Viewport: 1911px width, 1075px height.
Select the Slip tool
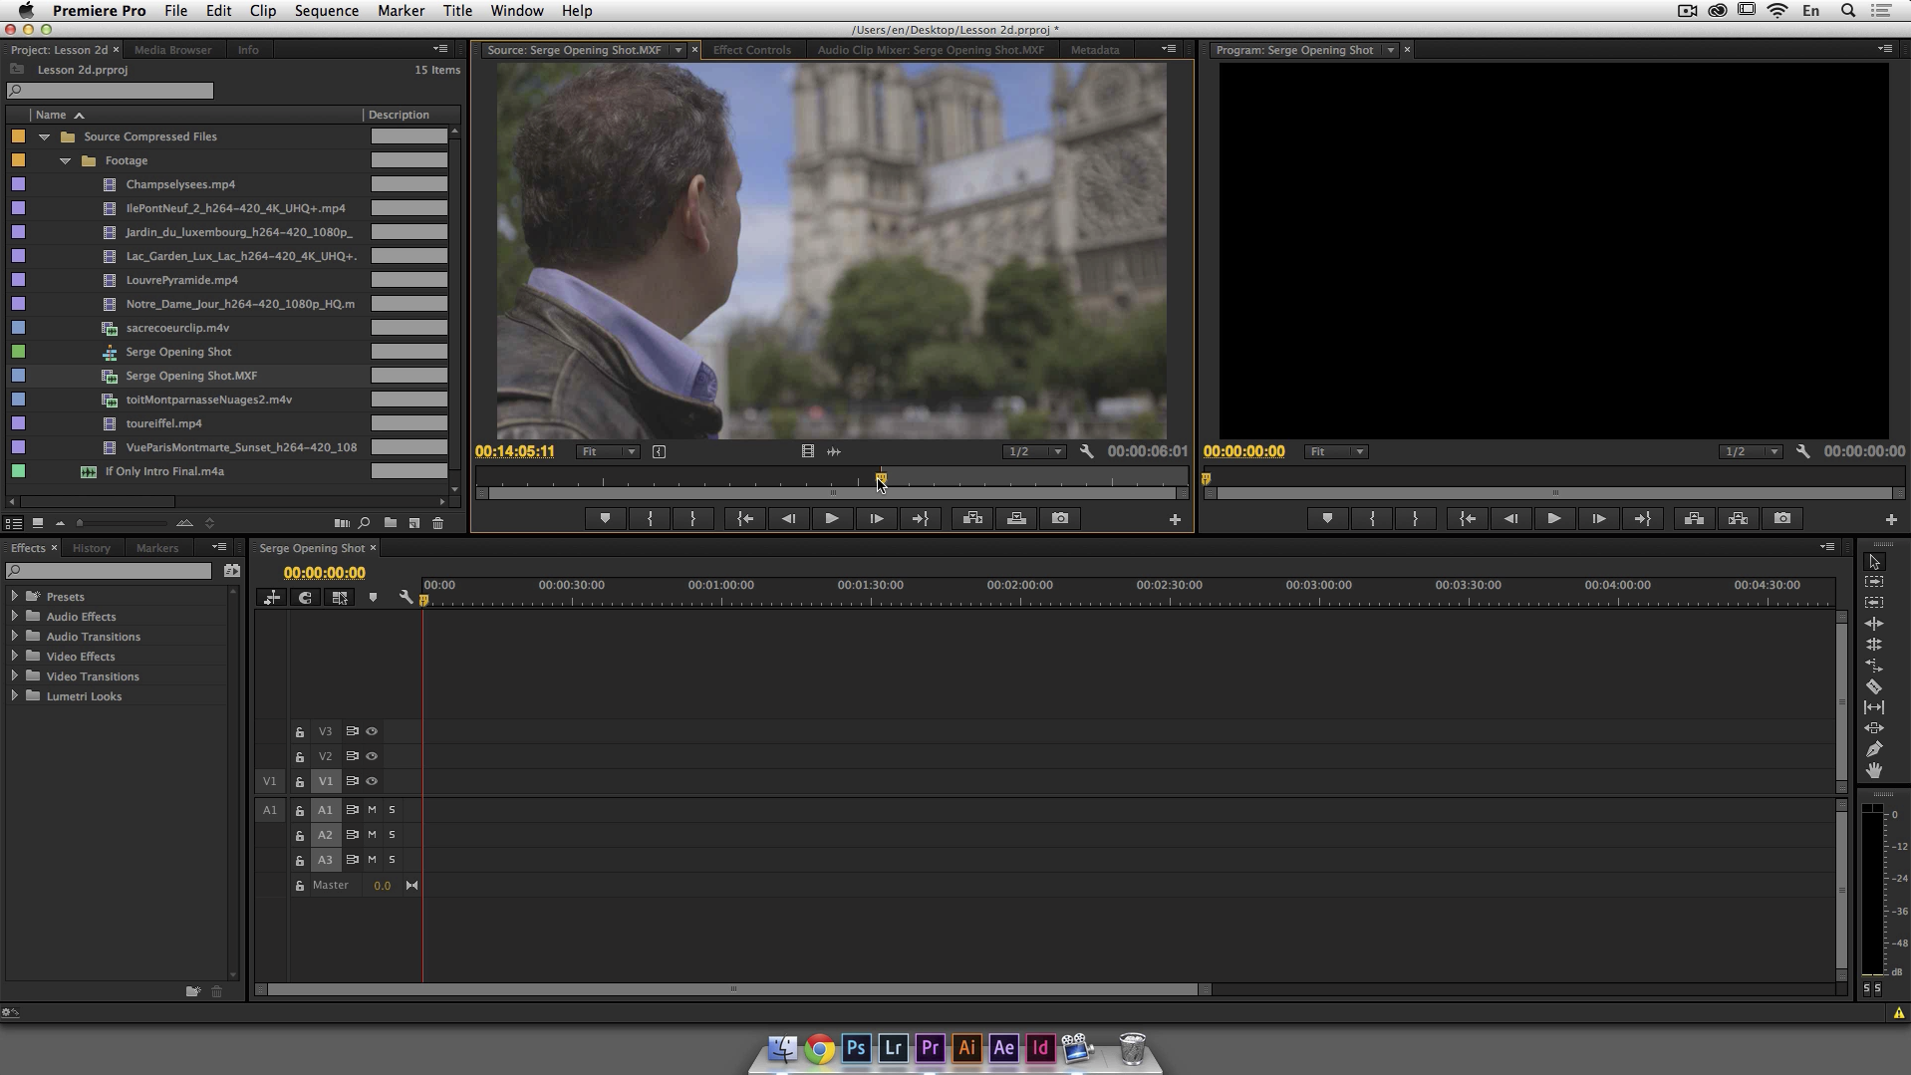[1874, 707]
